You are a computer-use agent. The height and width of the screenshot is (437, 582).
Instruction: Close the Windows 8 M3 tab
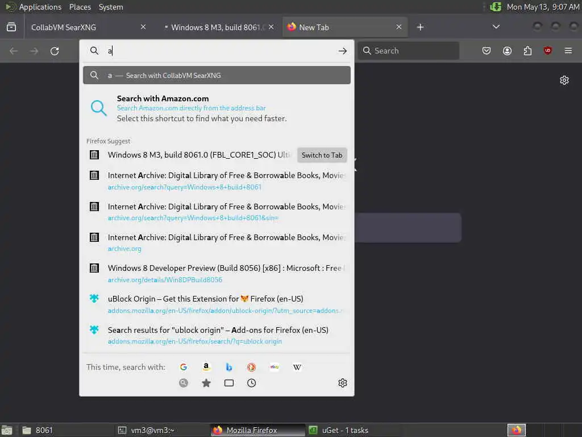point(271,27)
